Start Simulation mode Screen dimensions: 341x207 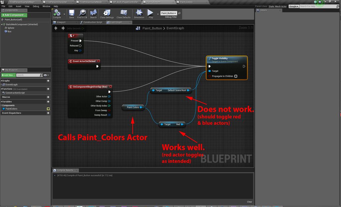pos(139,13)
